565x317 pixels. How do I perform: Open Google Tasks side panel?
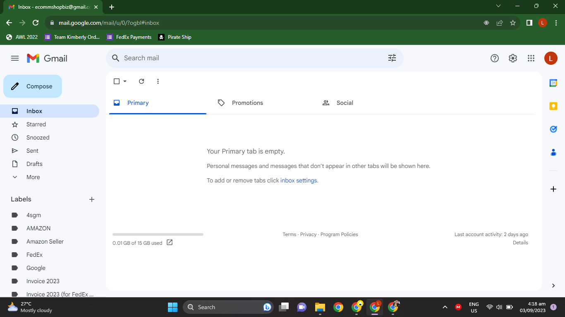pos(553,129)
